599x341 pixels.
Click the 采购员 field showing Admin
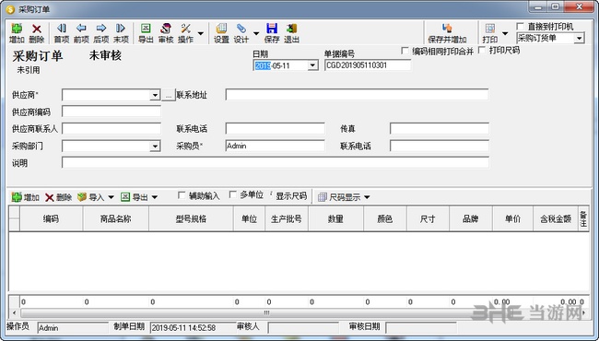[x=275, y=146]
